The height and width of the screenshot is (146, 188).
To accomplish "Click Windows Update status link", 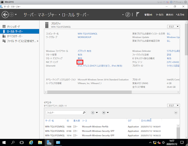I will (x=173, y=37).
